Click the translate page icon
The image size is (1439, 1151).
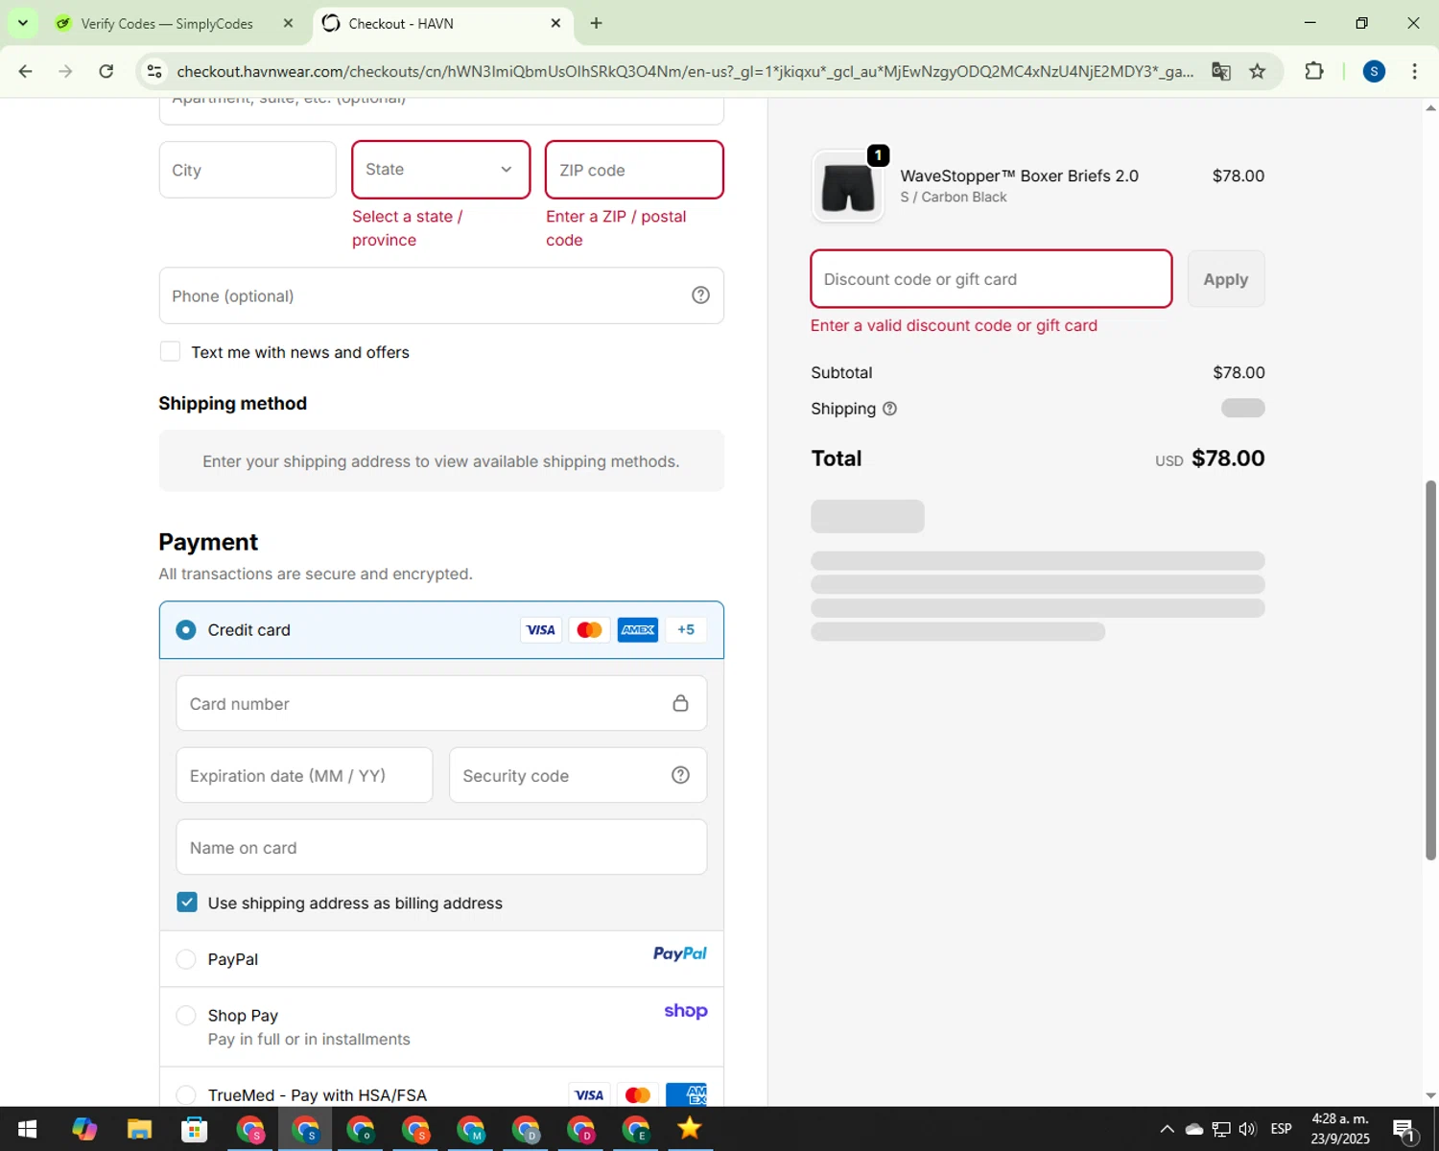click(1220, 71)
